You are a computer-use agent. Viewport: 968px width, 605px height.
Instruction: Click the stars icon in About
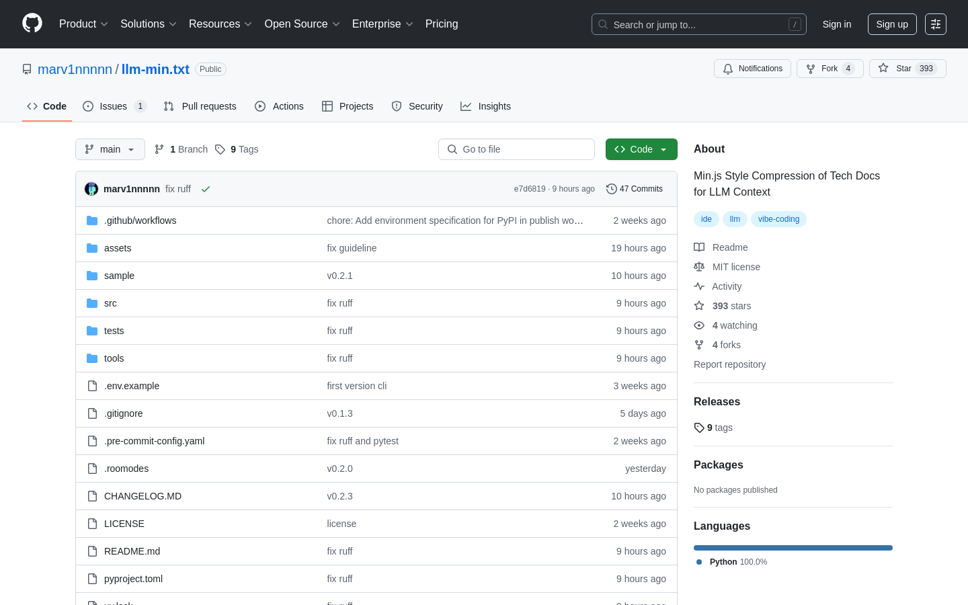699,306
